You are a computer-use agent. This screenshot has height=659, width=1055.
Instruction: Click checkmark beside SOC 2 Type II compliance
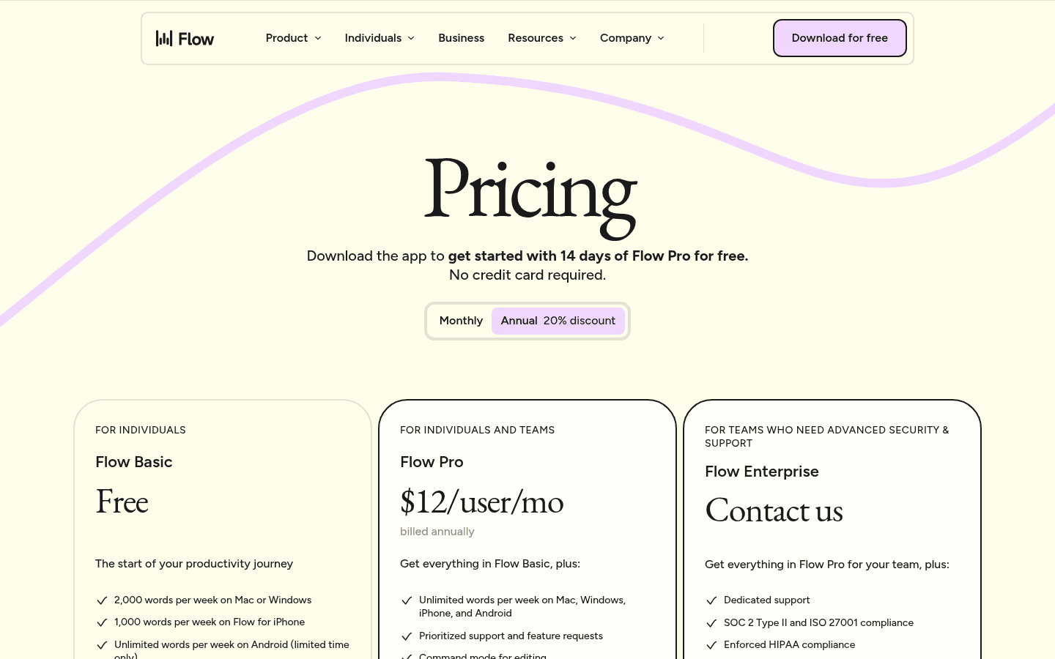point(711,623)
